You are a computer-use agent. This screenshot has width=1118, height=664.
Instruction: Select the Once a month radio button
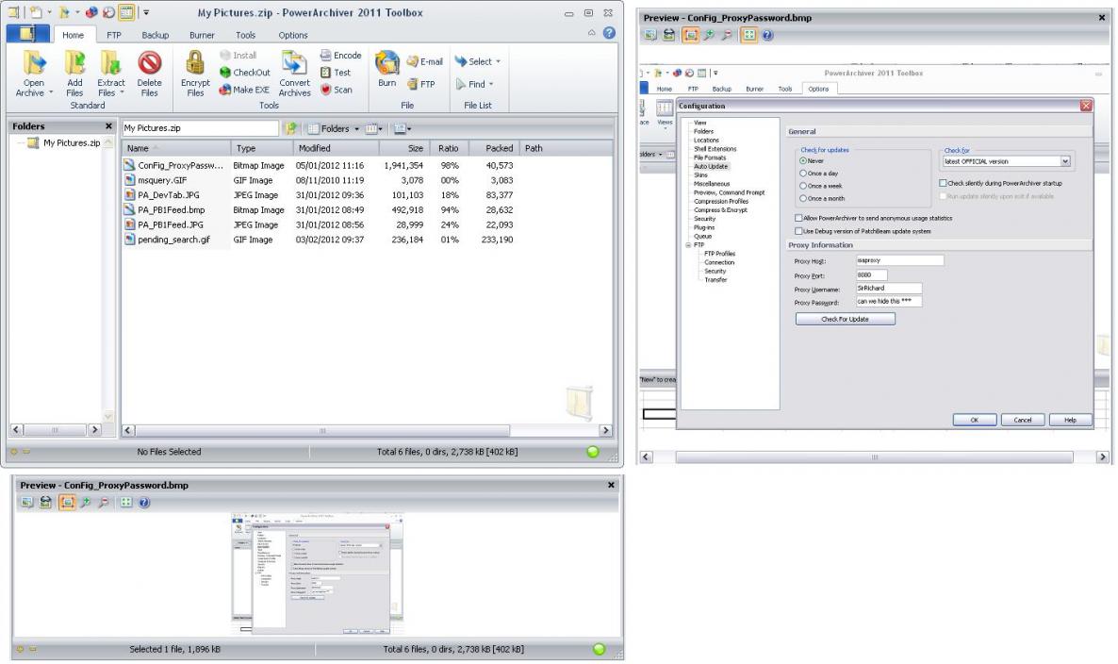(x=803, y=198)
